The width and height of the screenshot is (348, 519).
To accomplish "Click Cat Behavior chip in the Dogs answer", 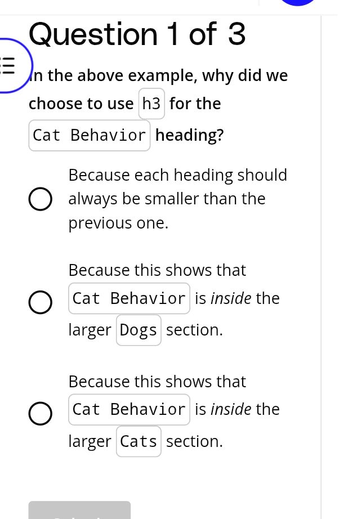I will (129, 298).
